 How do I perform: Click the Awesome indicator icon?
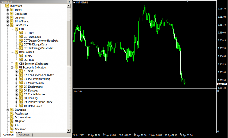pos(12,129)
